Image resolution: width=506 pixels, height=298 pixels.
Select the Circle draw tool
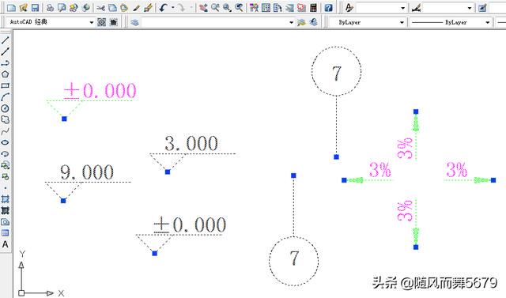coord(6,108)
